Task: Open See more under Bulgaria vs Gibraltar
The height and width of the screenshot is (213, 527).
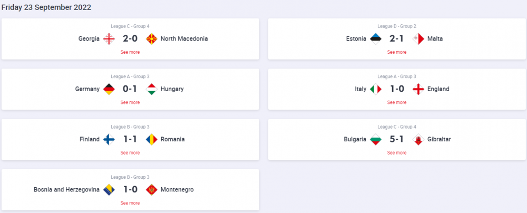Action: pos(397,153)
